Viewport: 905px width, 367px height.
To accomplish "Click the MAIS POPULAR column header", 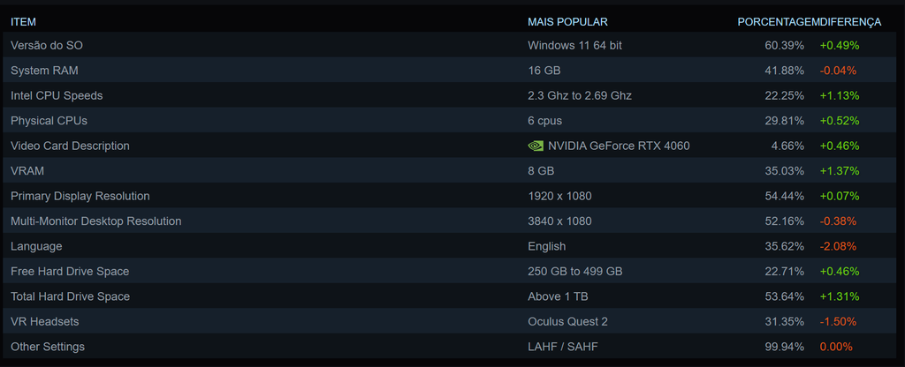I will (567, 21).
